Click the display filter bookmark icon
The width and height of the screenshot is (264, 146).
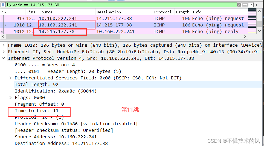tap(3, 5)
